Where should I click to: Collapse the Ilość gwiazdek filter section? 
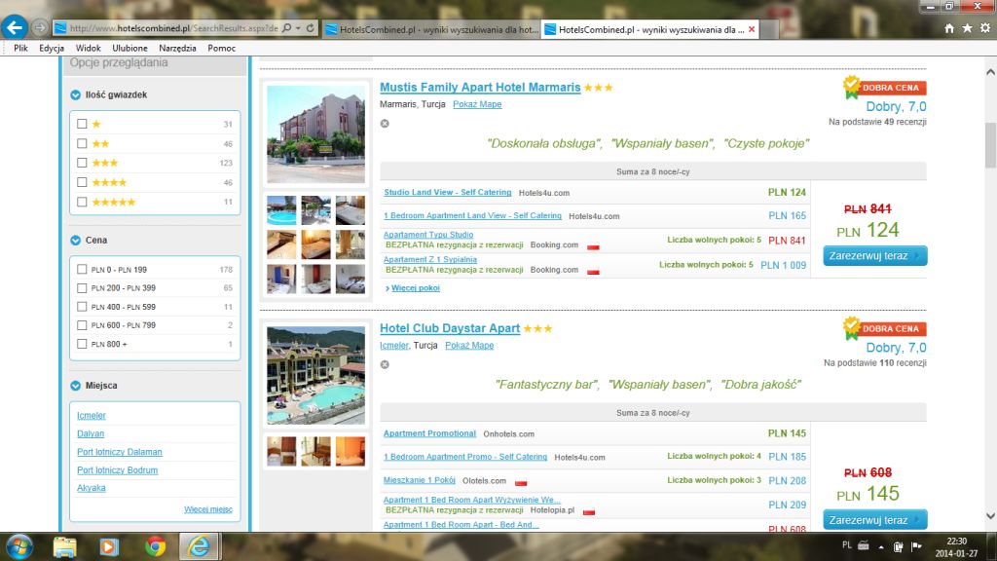(x=76, y=94)
